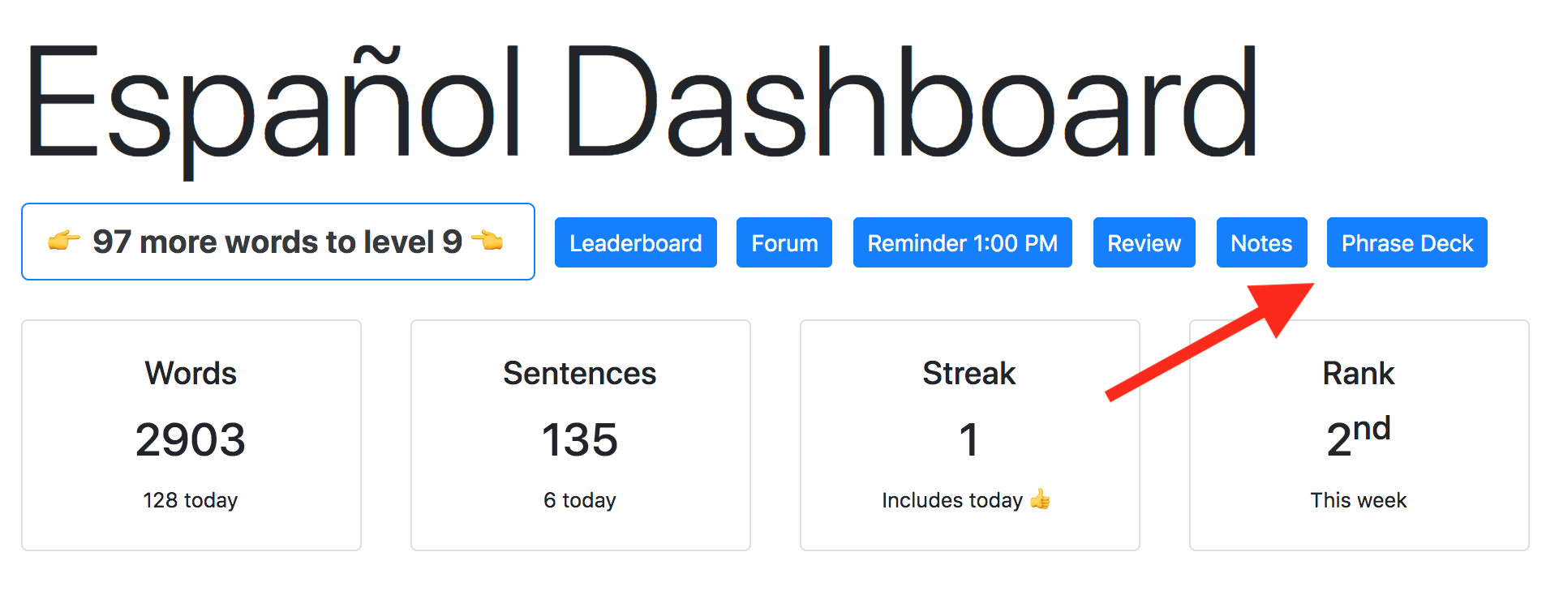Click the 2nd rank value
This screenshot has width=1559, height=608.
click(1359, 436)
